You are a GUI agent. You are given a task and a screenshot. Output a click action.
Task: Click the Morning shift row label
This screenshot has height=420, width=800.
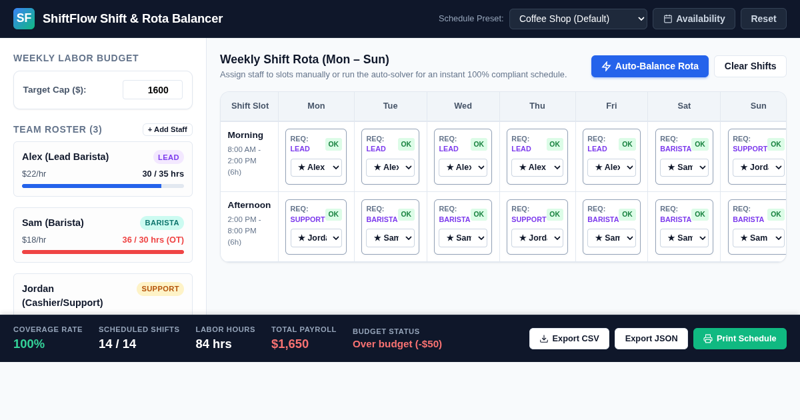[245, 135]
